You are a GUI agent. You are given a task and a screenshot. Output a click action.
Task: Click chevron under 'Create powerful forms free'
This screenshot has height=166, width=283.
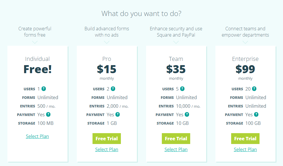click(x=35, y=42)
